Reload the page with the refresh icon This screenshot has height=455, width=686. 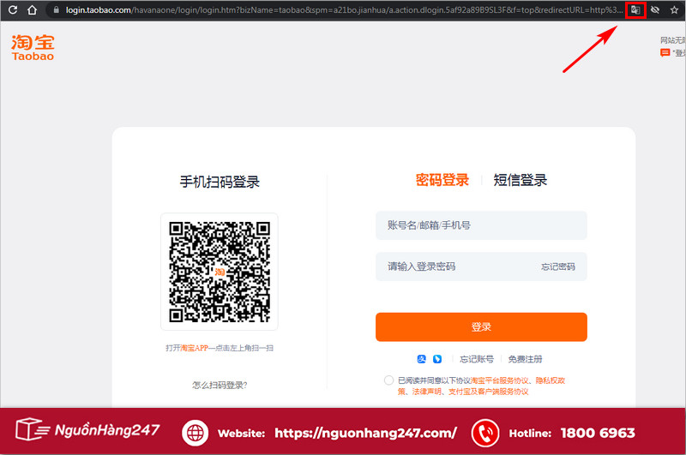click(x=13, y=9)
